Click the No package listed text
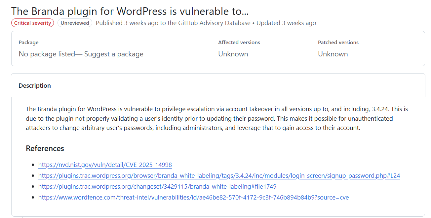Screen dimensions: 431x218 click(47, 54)
